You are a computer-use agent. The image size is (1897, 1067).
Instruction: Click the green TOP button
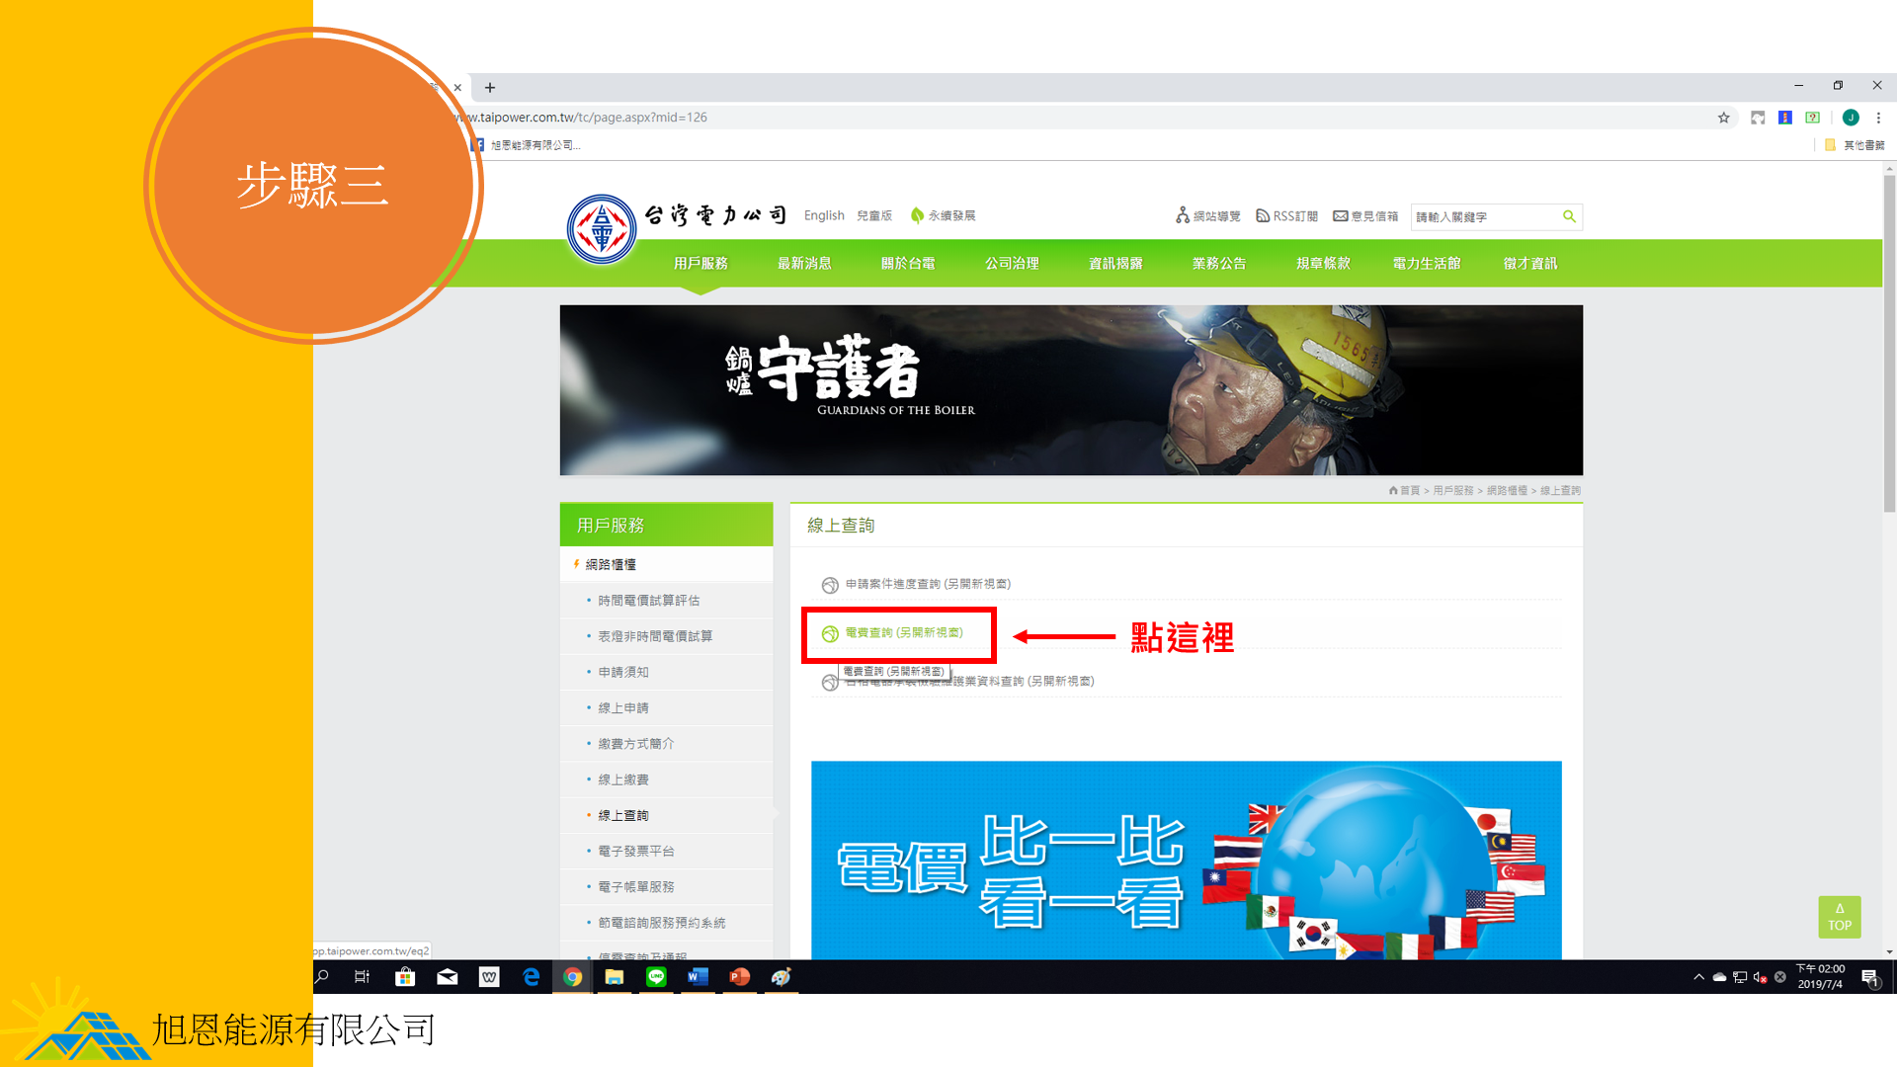pyautogui.click(x=1839, y=917)
